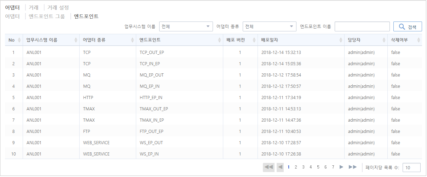This screenshot has width=427, height=177.
Task: Switch to the 거래 top tab
Action: tap(34, 7)
